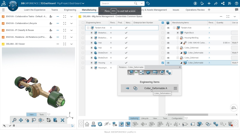The height and width of the screenshot is (135, 240).
Task: Click the horizontal scrollbar in Manufacturing Items panel
Action: (x=188, y=115)
